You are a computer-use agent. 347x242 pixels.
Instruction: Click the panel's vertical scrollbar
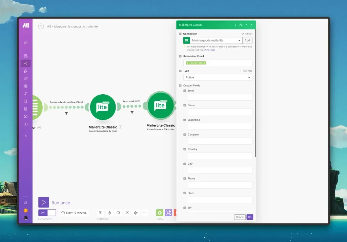pos(255,93)
